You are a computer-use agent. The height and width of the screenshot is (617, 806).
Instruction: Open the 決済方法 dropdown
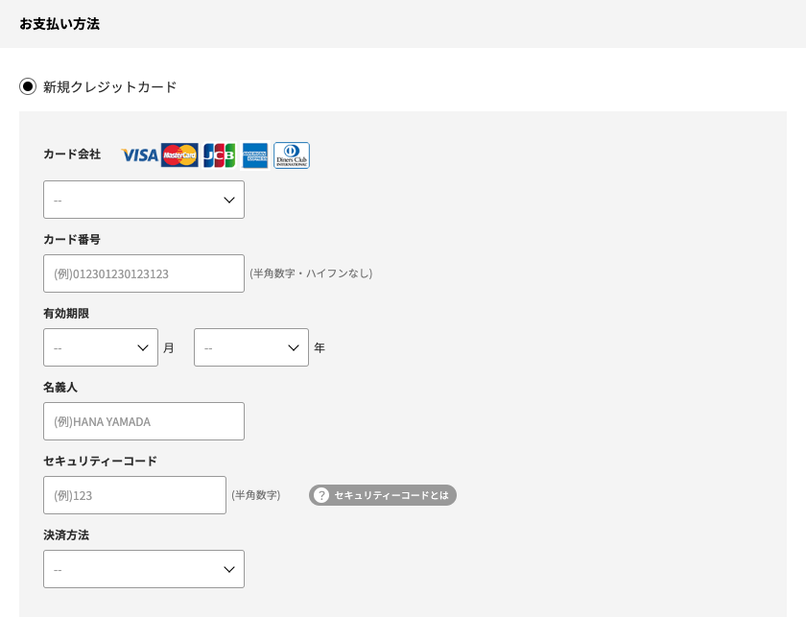(144, 569)
